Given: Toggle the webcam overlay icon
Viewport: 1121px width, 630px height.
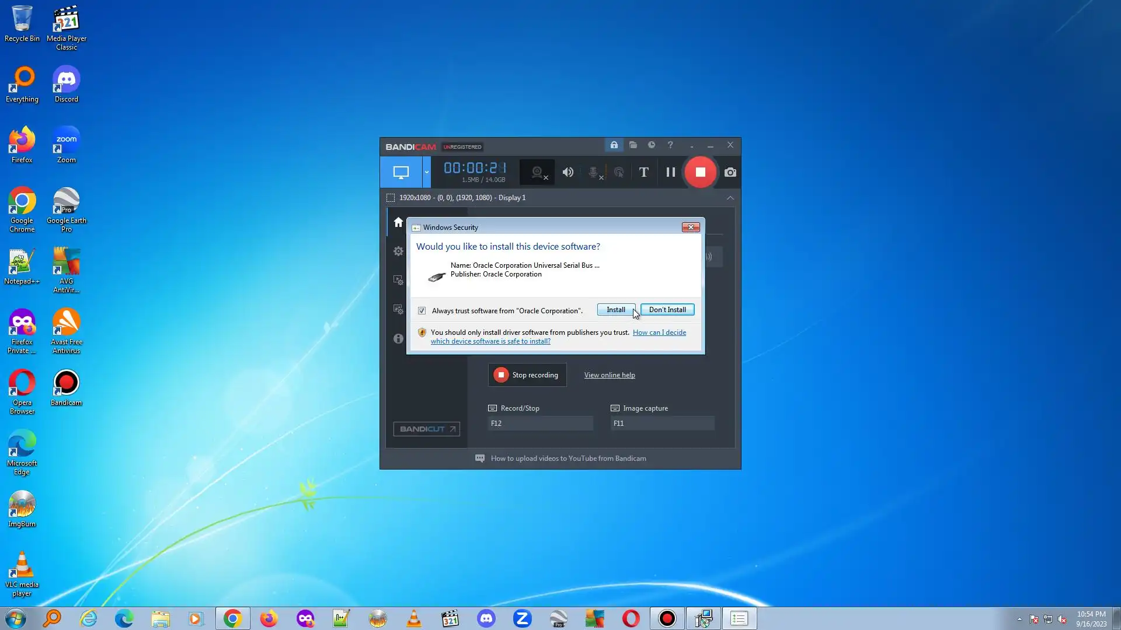Looking at the screenshot, I should tap(537, 172).
